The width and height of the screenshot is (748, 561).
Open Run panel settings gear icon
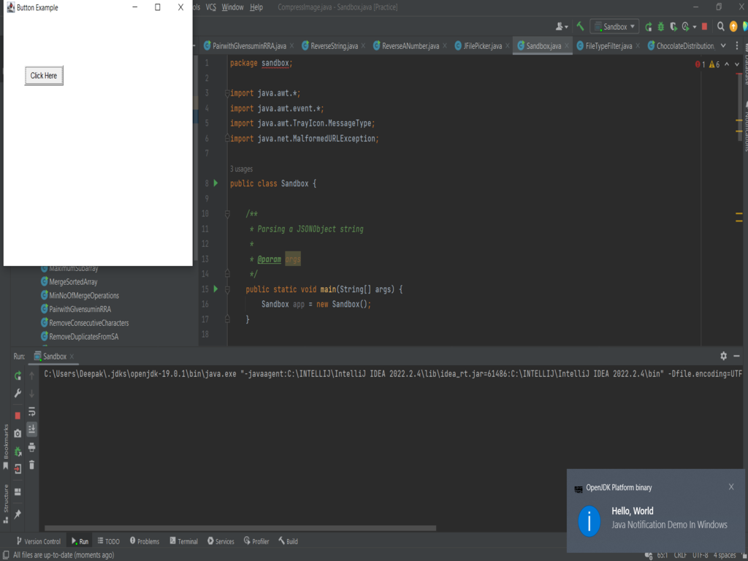pyautogui.click(x=724, y=356)
